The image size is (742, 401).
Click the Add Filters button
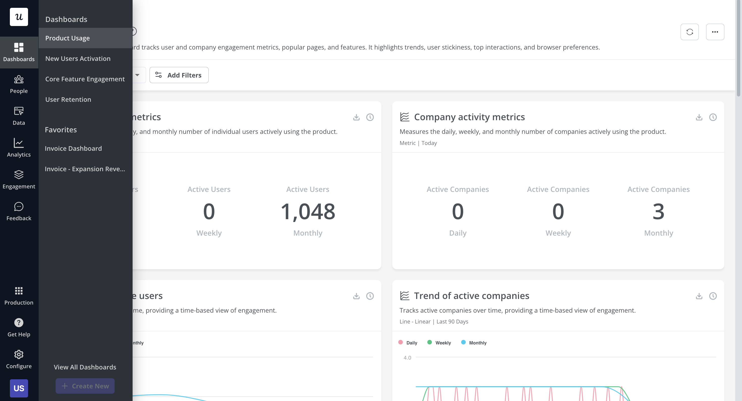pyautogui.click(x=179, y=75)
